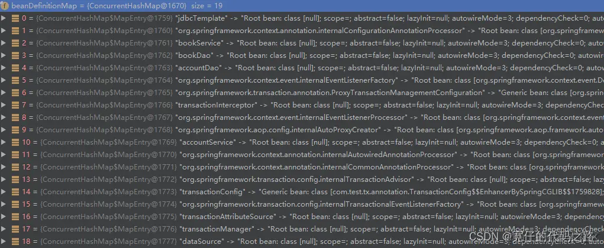This screenshot has width=604, height=248.
Task: Expand entry 18 dataSource
Action: pyautogui.click(x=4, y=242)
